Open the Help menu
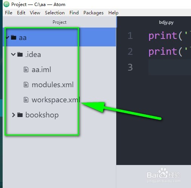The image size is (191, 188). [113, 13]
